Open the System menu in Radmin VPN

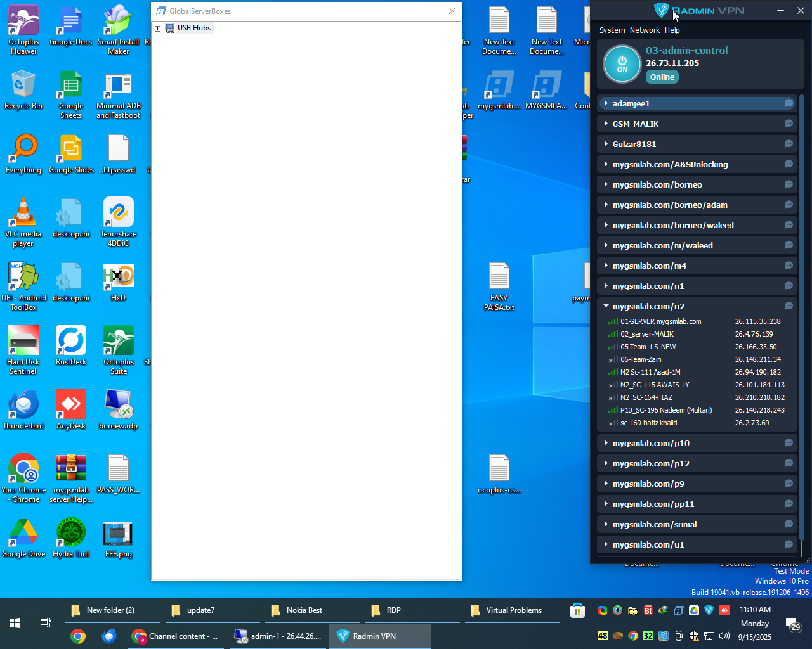click(612, 30)
